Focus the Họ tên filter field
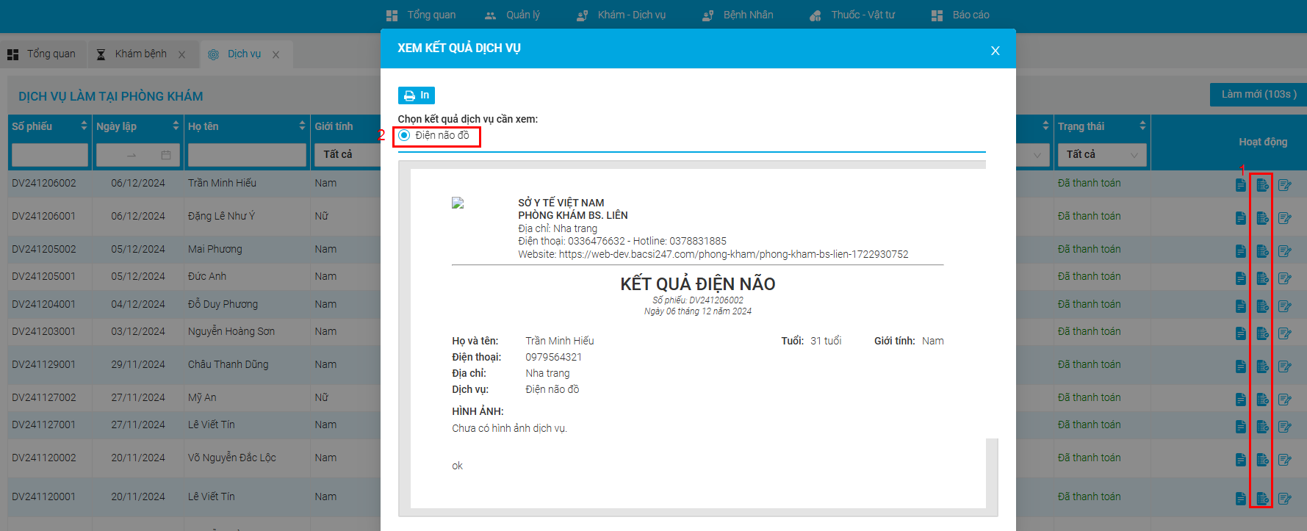1307x531 pixels. (x=247, y=155)
